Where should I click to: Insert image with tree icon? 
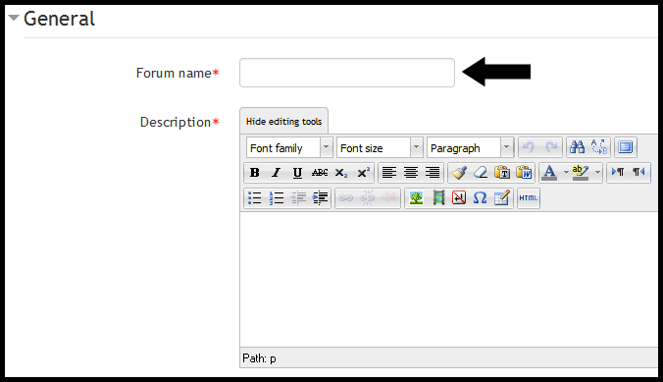tap(416, 197)
